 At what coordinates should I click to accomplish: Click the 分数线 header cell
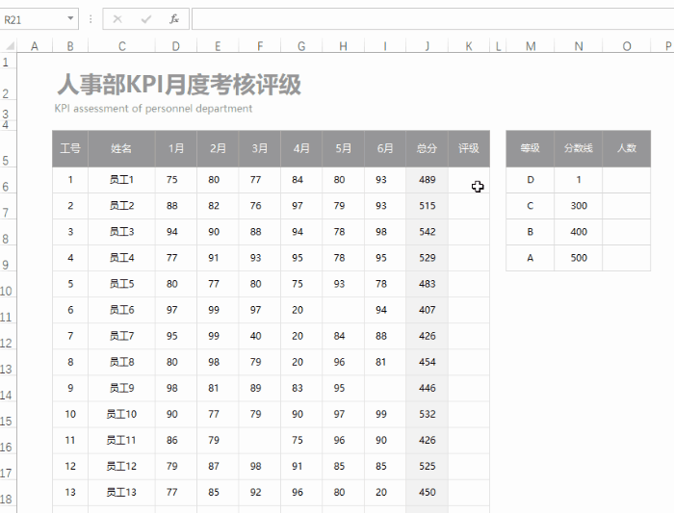tap(579, 148)
